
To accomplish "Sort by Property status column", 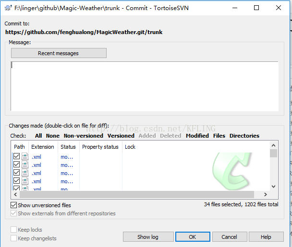I will pos(101,147).
